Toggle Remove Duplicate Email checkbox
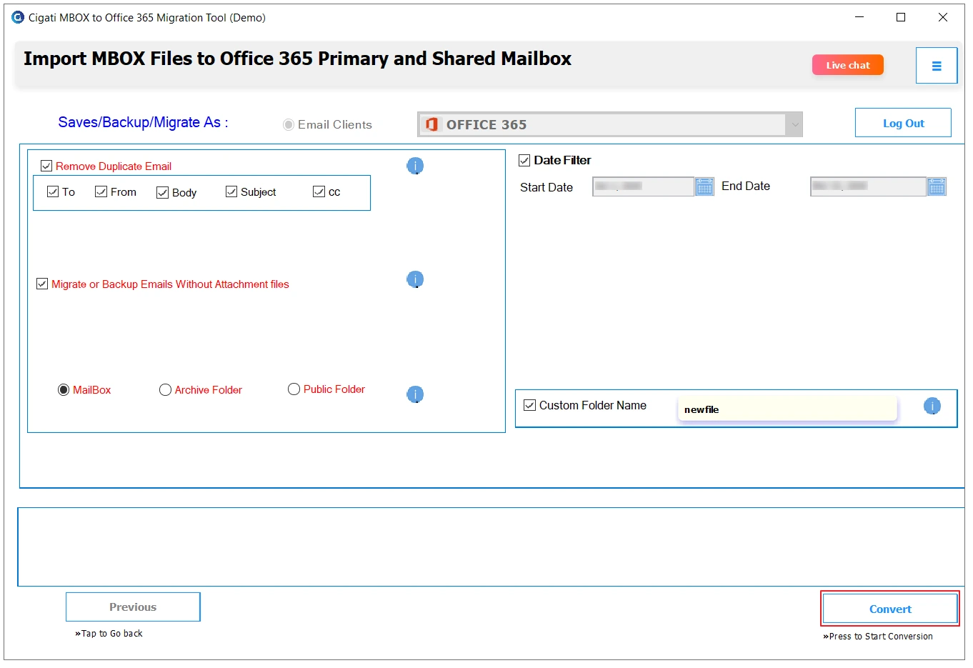Viewport: 973px width, 668px height. pos(46,166)
